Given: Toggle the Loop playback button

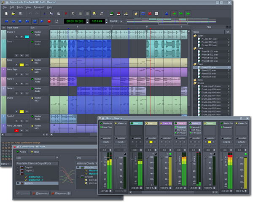Looking at the screenshot, I should [35, 21].
